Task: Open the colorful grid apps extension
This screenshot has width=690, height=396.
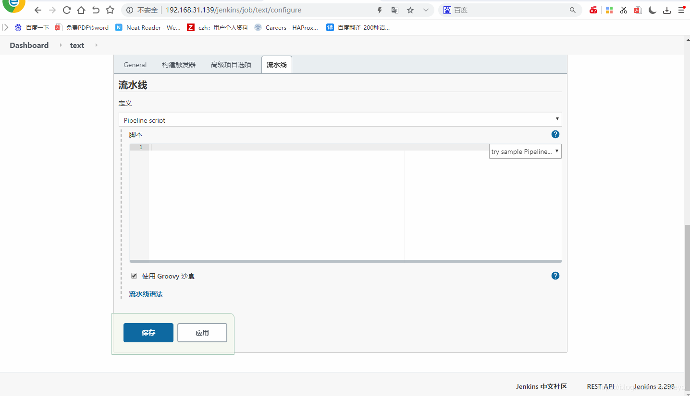Action: pyautogui.click(x=609, y=10)
